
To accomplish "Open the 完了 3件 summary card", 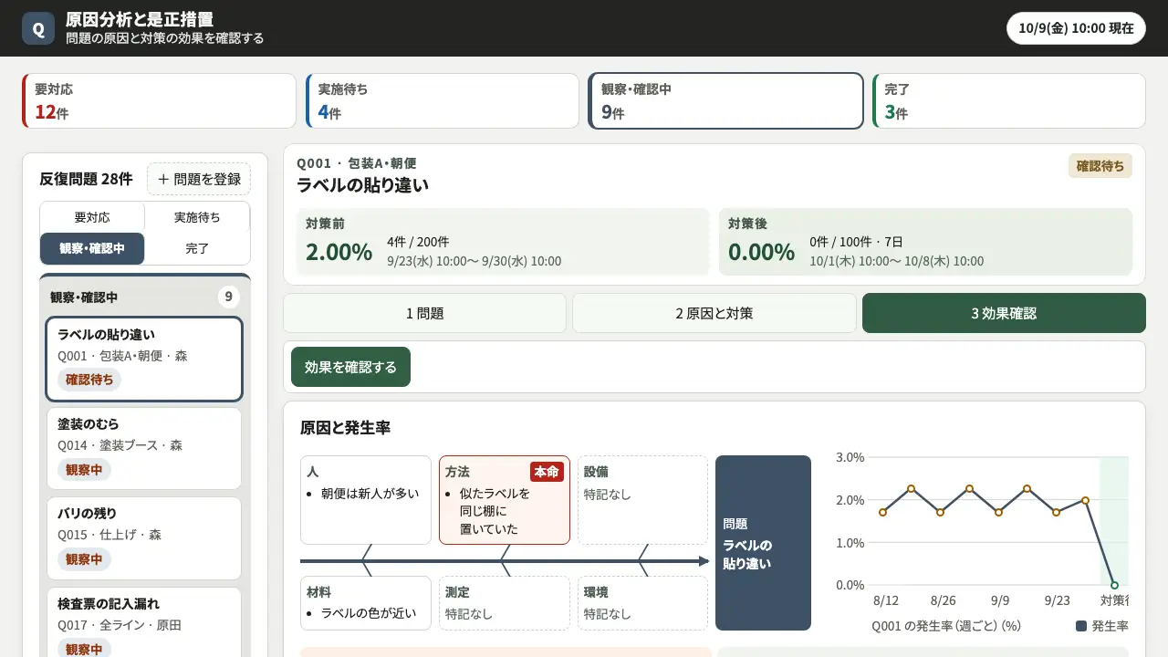I will coord(1008,100).
